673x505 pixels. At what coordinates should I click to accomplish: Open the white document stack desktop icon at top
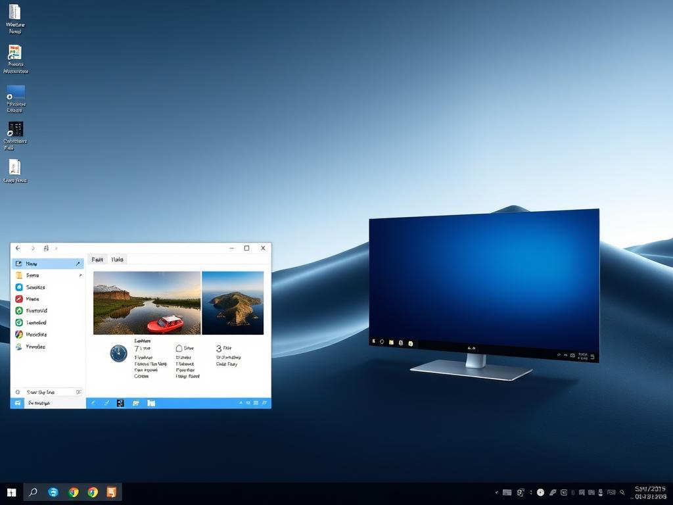[14, 19]
